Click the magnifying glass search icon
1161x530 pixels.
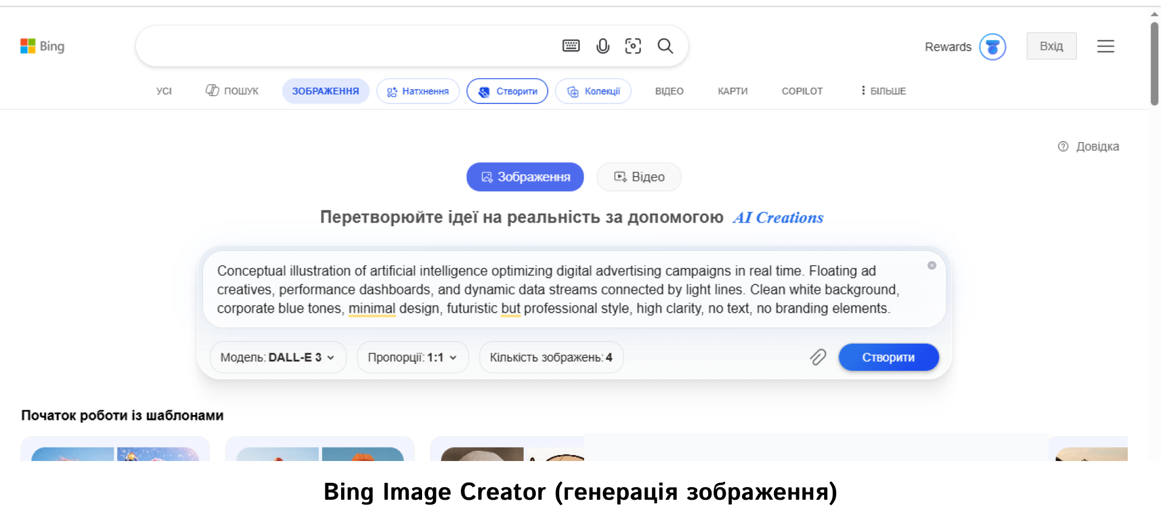[x=665, y=46]
